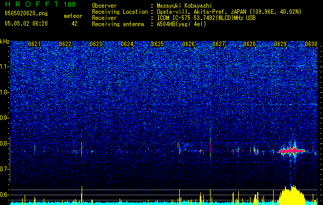
Task: Click the file name 0505020620.png
Action: [26, 13]
